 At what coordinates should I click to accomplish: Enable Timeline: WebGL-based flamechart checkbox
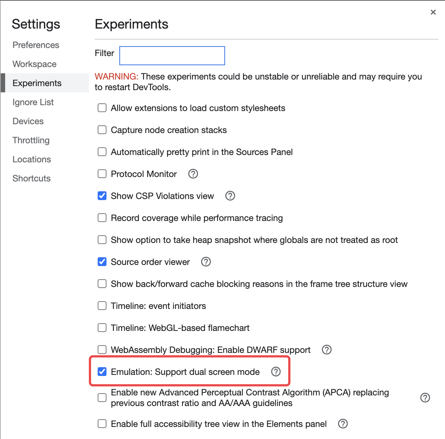(102, 328)
